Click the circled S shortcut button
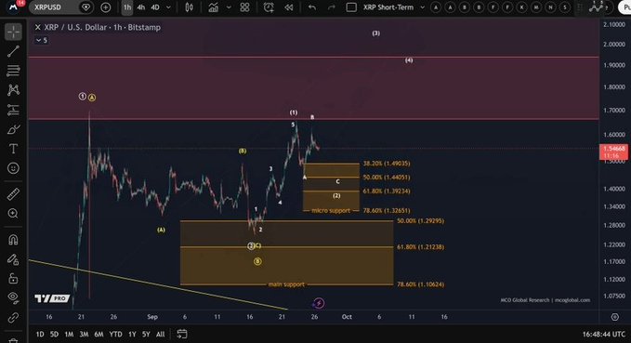631x343 pixels. coord(565,7)
